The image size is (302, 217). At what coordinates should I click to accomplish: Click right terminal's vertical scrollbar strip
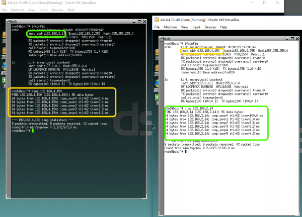pos(162,128)
